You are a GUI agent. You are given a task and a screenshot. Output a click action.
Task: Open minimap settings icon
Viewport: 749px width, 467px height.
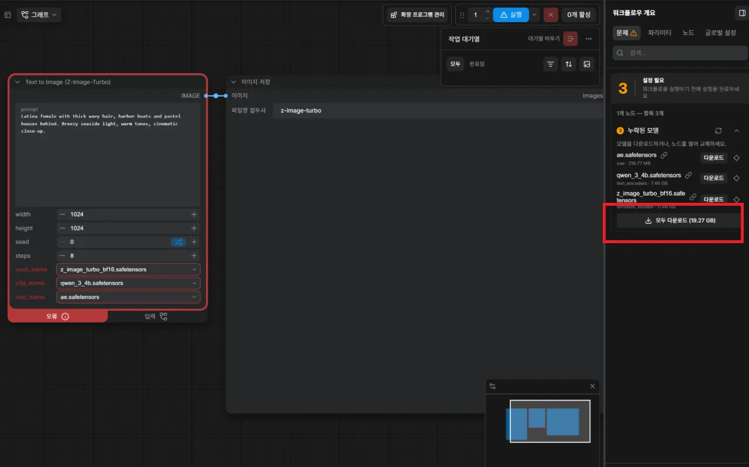pos(493,386)
